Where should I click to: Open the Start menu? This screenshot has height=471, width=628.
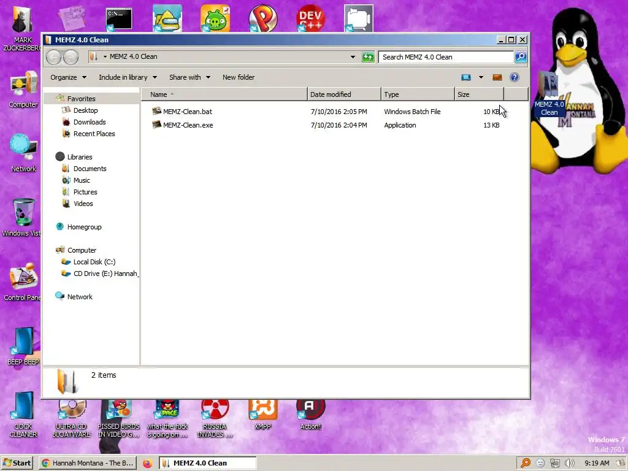click(17, 463)
